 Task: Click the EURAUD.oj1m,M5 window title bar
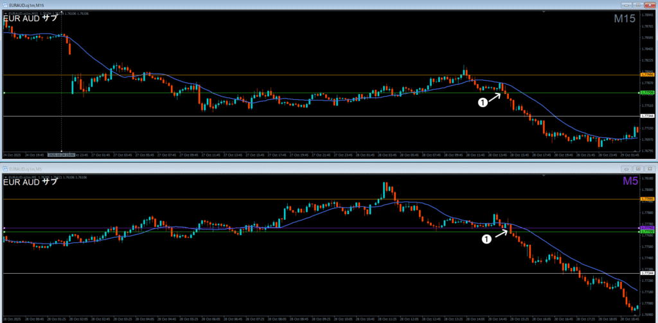(x=321, y=169)
